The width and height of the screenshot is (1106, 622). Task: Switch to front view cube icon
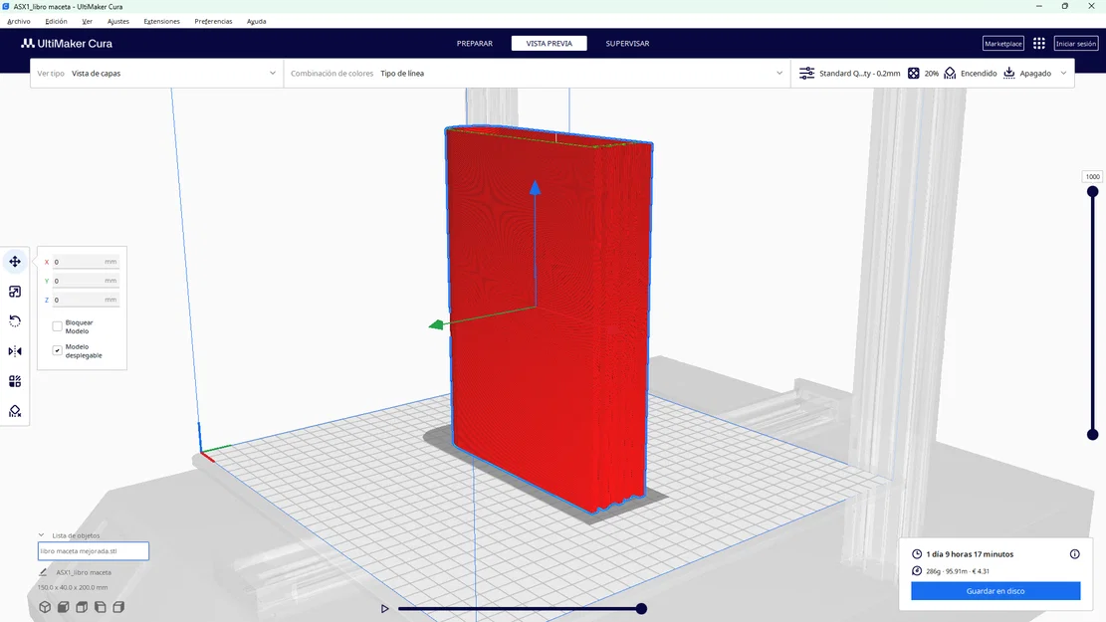click(64, 606)
